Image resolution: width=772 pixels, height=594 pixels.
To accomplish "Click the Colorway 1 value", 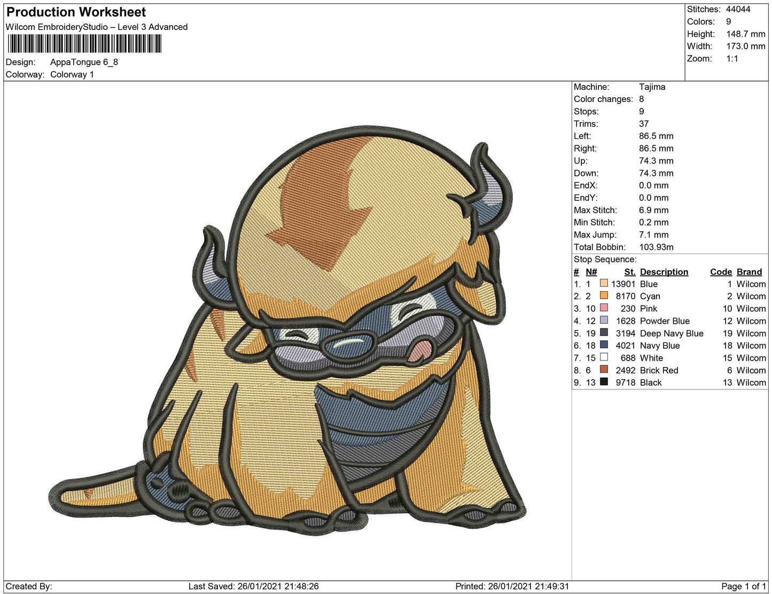I will coord(72,74).
